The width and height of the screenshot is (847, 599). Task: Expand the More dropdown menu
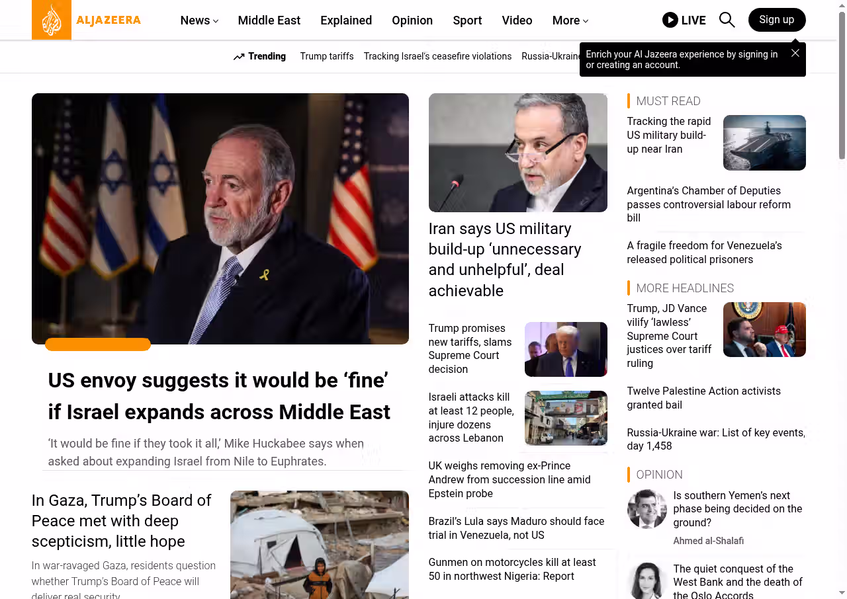pos(570,20)
